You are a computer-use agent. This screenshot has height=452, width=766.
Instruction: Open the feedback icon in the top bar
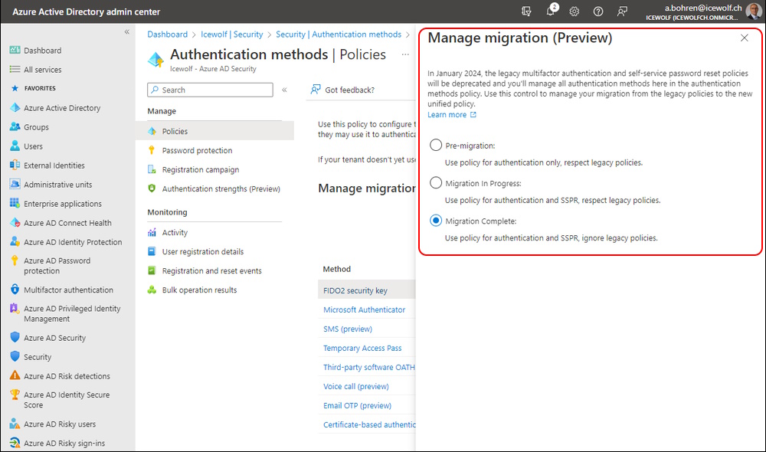click(x=622, y=11)
